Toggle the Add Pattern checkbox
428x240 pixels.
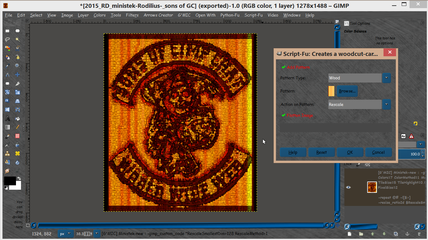(284, 67)
